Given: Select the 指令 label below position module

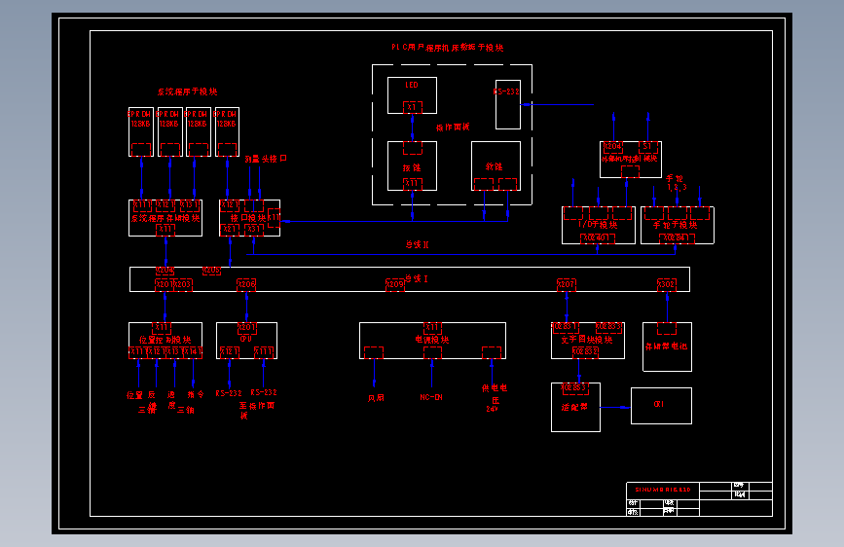Looking at the screenshot, I should 196,394.
